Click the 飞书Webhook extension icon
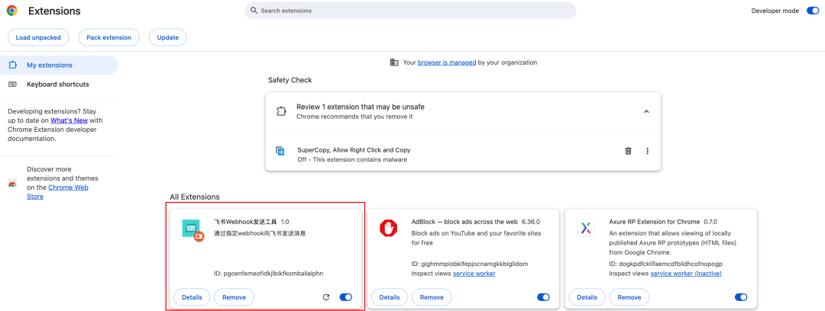This screenshot has width=825, height=311. [x=192, y=230]
